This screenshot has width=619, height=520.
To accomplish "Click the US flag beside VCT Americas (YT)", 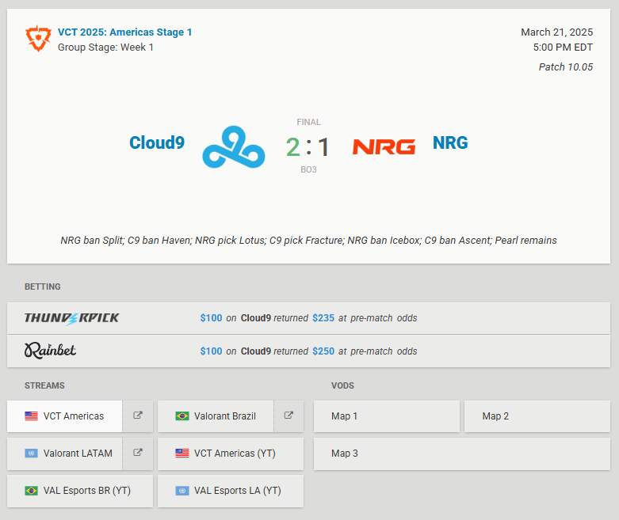I will (182, 454).
